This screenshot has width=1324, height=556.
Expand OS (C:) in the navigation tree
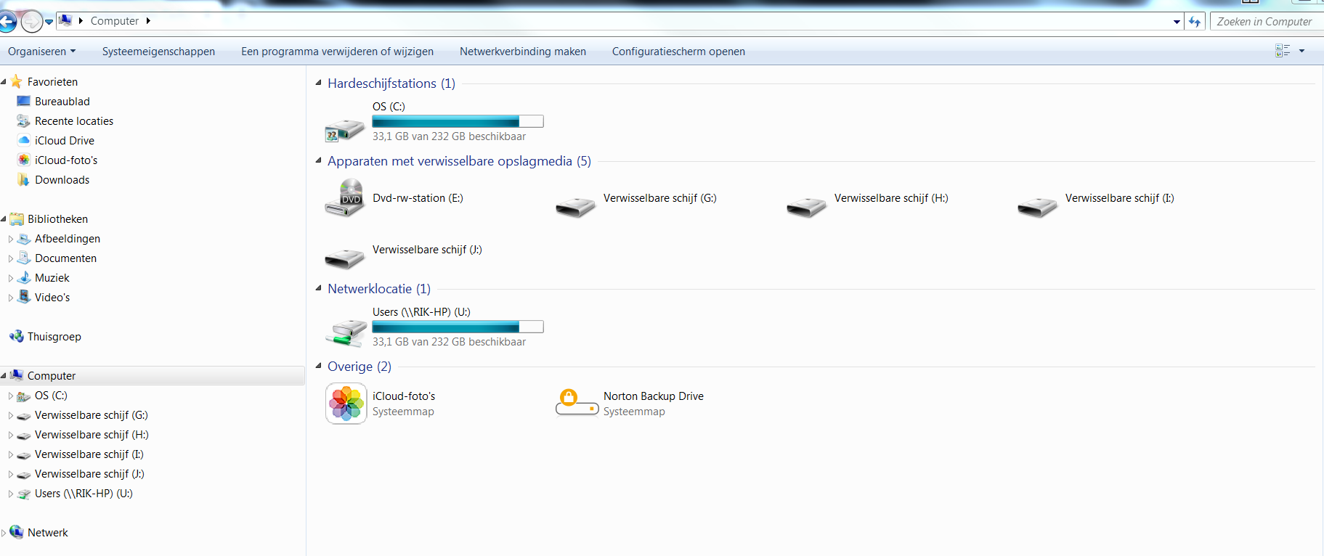(x=11, y=396)
